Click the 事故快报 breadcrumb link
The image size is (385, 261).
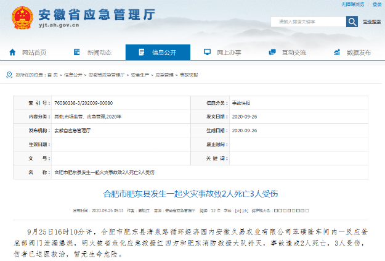click(189, 75)
